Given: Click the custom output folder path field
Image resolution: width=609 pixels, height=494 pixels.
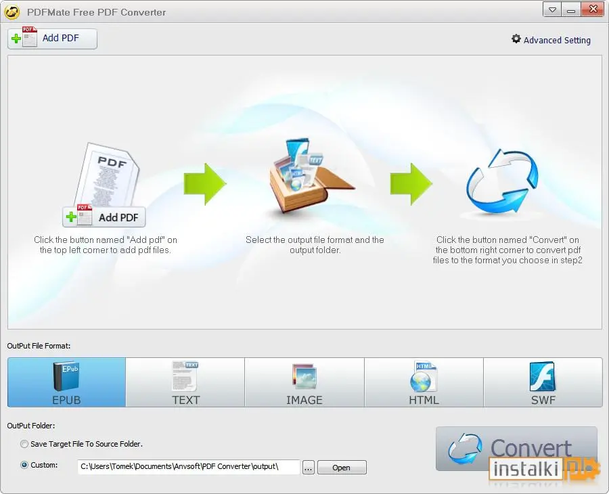Looking at the screenshot, I should (x=189, y=466).
